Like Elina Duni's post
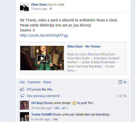This screenshot has height=122, width=135. click(x=22, y=82)
